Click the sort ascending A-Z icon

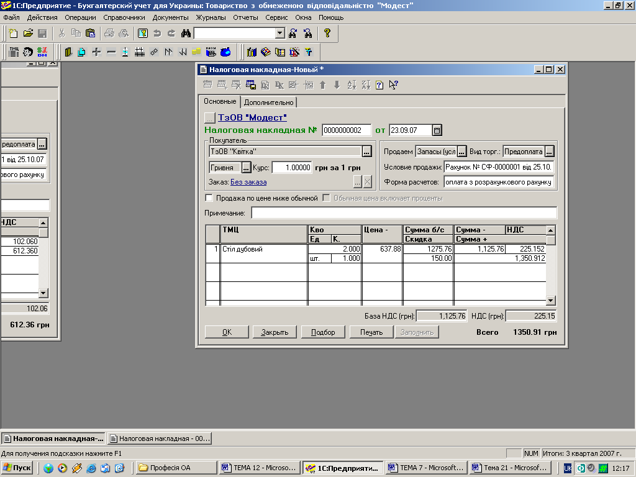tap(352, 84)
